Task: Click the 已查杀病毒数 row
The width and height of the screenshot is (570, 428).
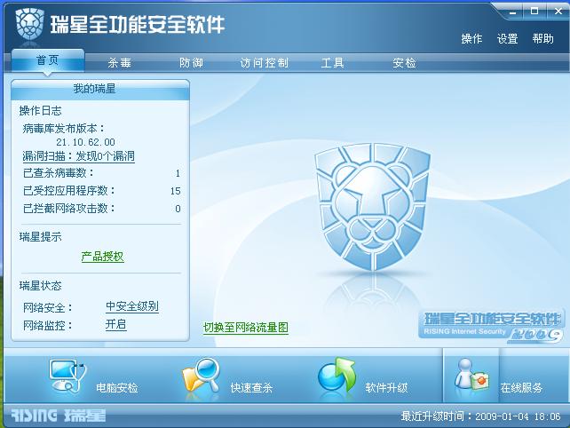Action: point(101,173)
